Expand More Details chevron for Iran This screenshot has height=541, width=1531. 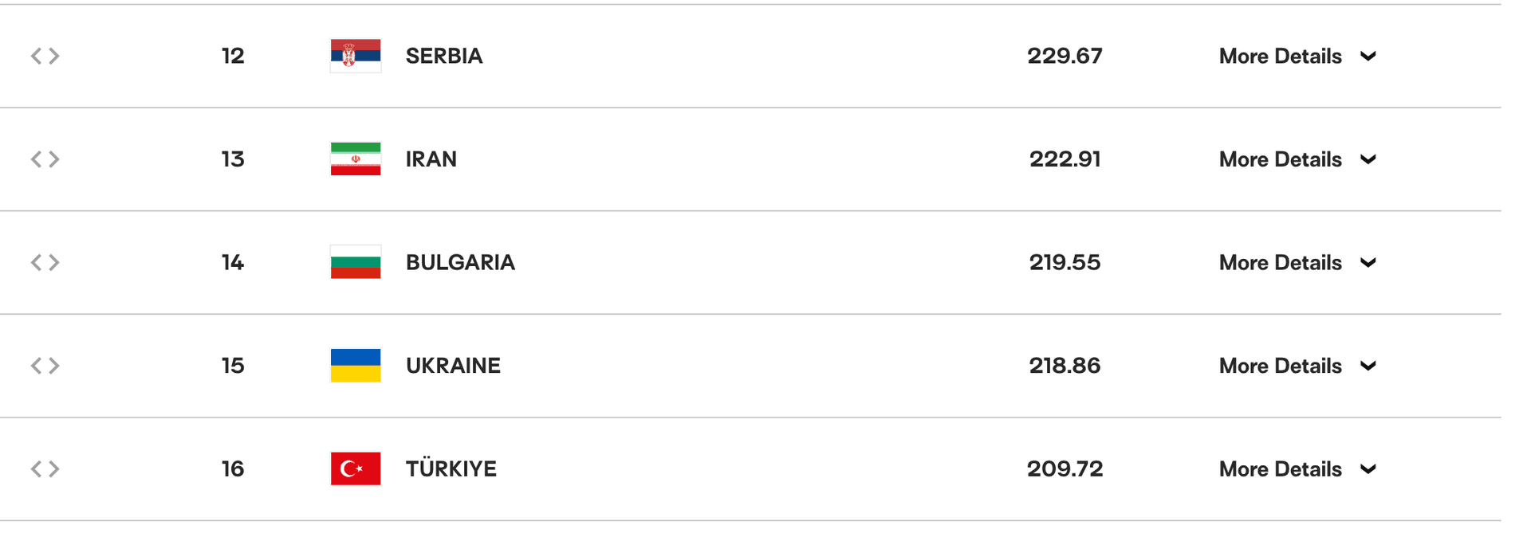[1368, 159]
